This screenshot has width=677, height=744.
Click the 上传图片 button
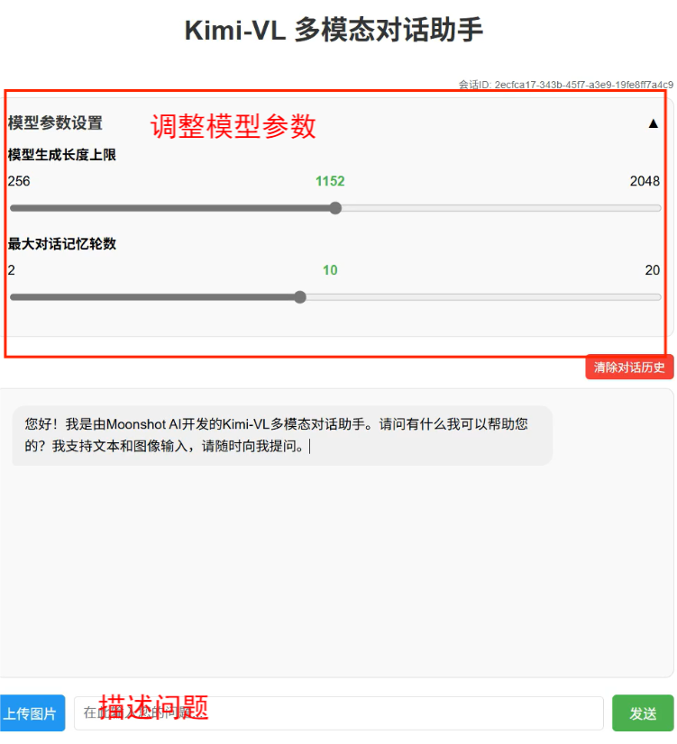[32, 712]
